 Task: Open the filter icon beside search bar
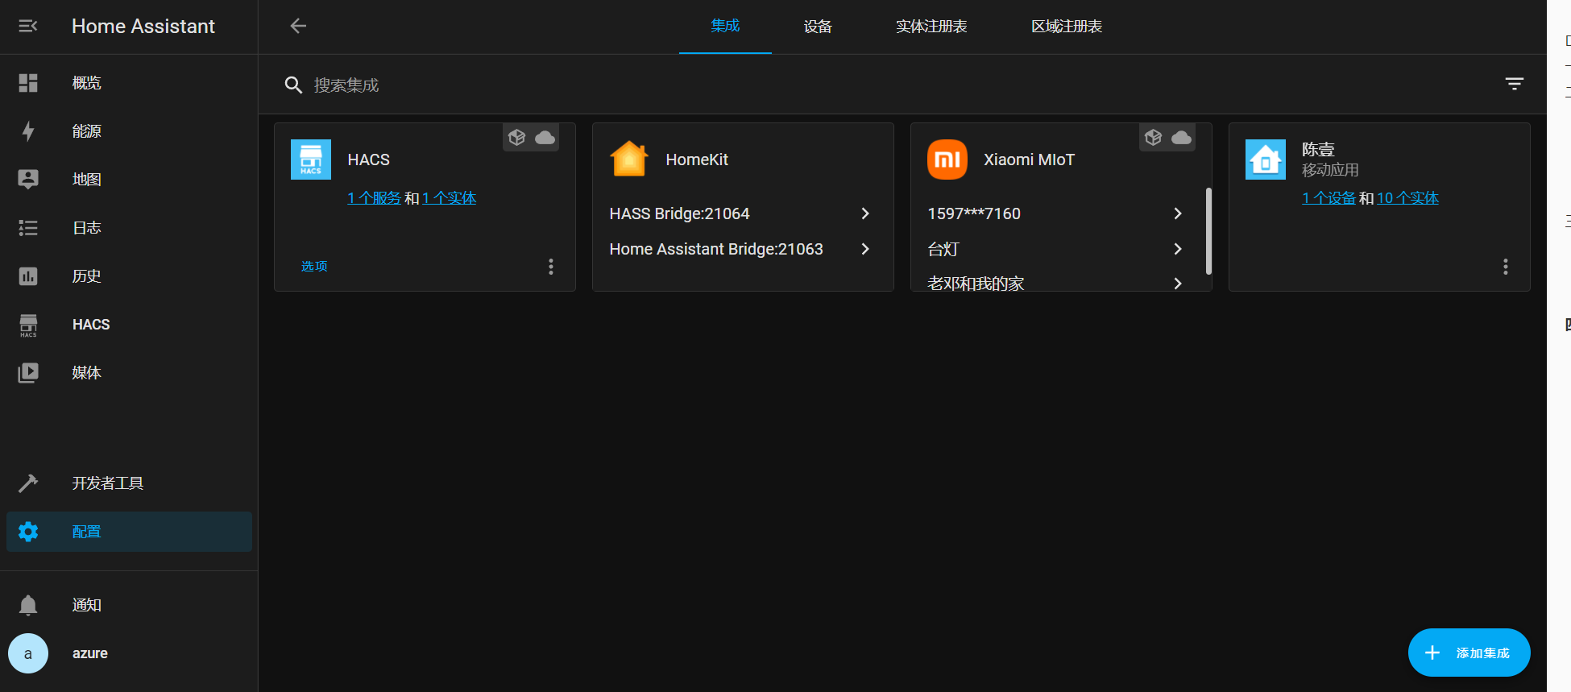click(1515, 84)
